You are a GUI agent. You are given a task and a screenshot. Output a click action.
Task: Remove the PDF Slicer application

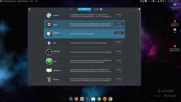[x=119, y=79]
